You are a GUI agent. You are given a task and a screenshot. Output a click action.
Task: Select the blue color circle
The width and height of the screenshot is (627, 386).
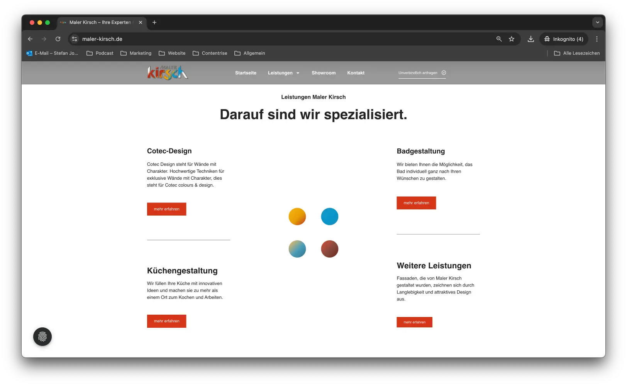pyautogui.click(x=330, y=216)
